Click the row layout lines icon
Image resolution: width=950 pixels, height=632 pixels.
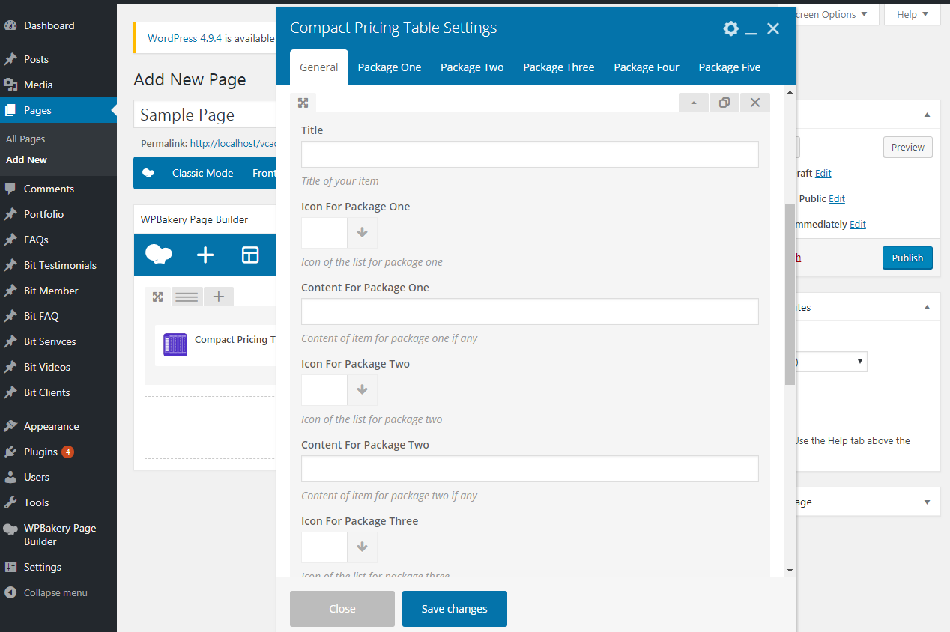[x=187, y=297]
